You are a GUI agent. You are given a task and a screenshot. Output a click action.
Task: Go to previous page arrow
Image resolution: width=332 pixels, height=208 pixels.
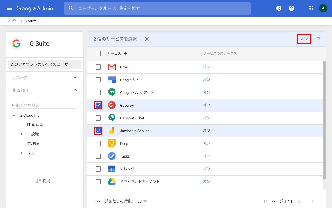299,201
